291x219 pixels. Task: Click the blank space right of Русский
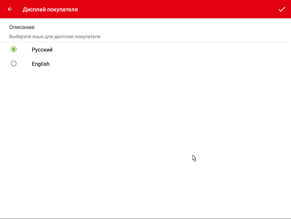[x=171, y=50]
